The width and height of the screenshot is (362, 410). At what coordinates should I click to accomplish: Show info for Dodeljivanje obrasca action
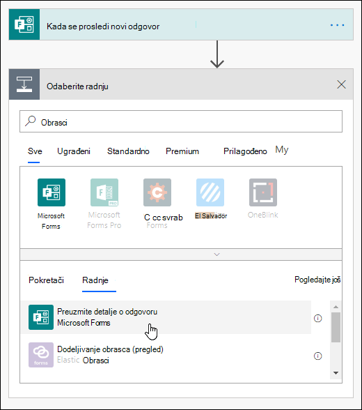317,356
